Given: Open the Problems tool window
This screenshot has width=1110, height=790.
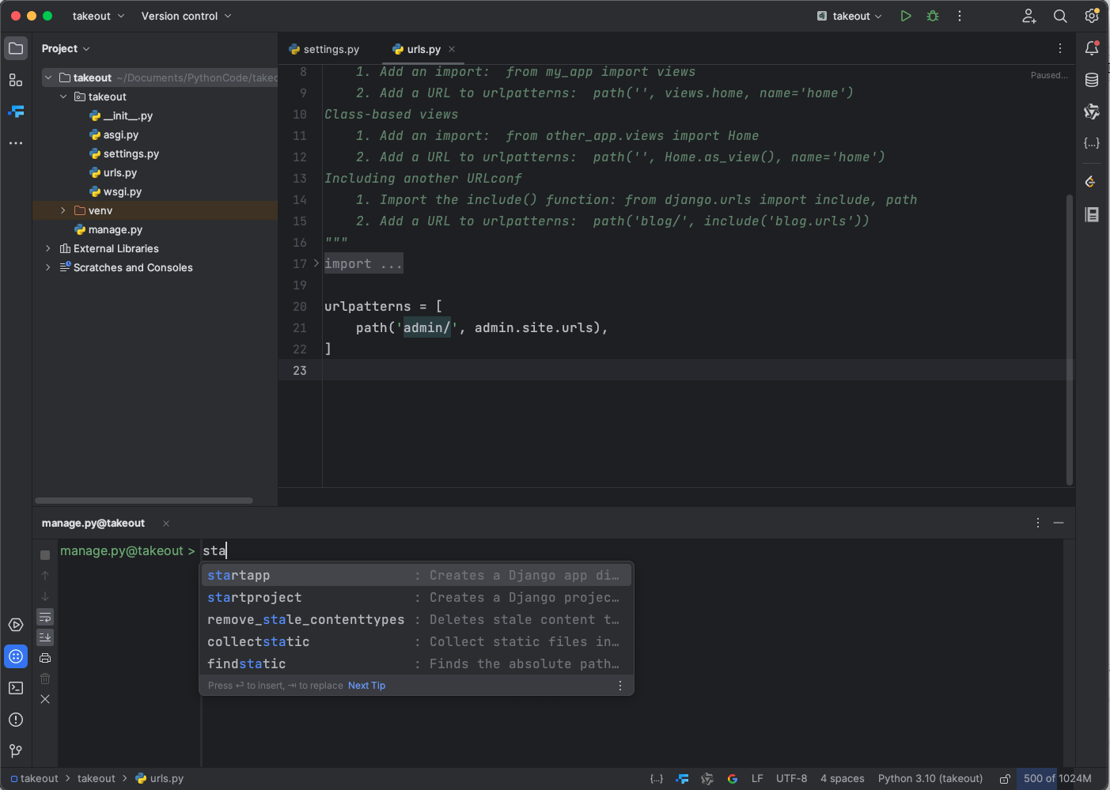Looking at the screenshot, I should point(16,720).
